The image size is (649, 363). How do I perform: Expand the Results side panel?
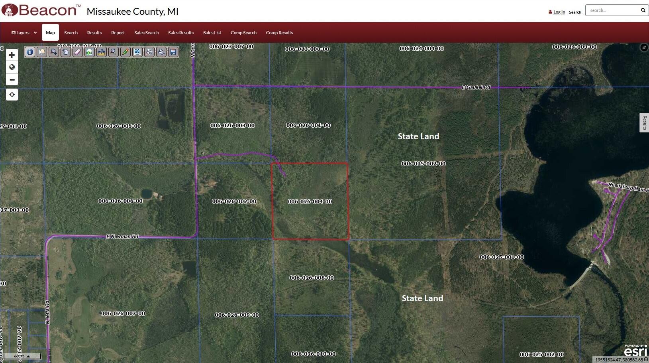point(644,122)
